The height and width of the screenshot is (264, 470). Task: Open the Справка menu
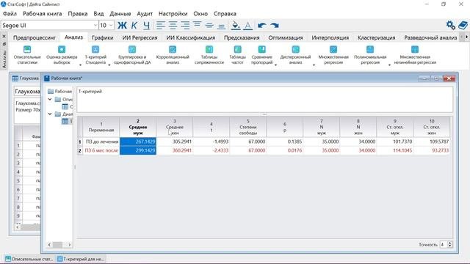click(225, 14)
